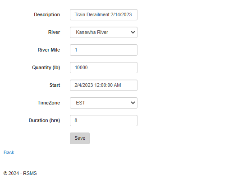Image resolution: width=238 pixels, height=180 pixels.
Task: Click the Start label
Action: [55, 85]
